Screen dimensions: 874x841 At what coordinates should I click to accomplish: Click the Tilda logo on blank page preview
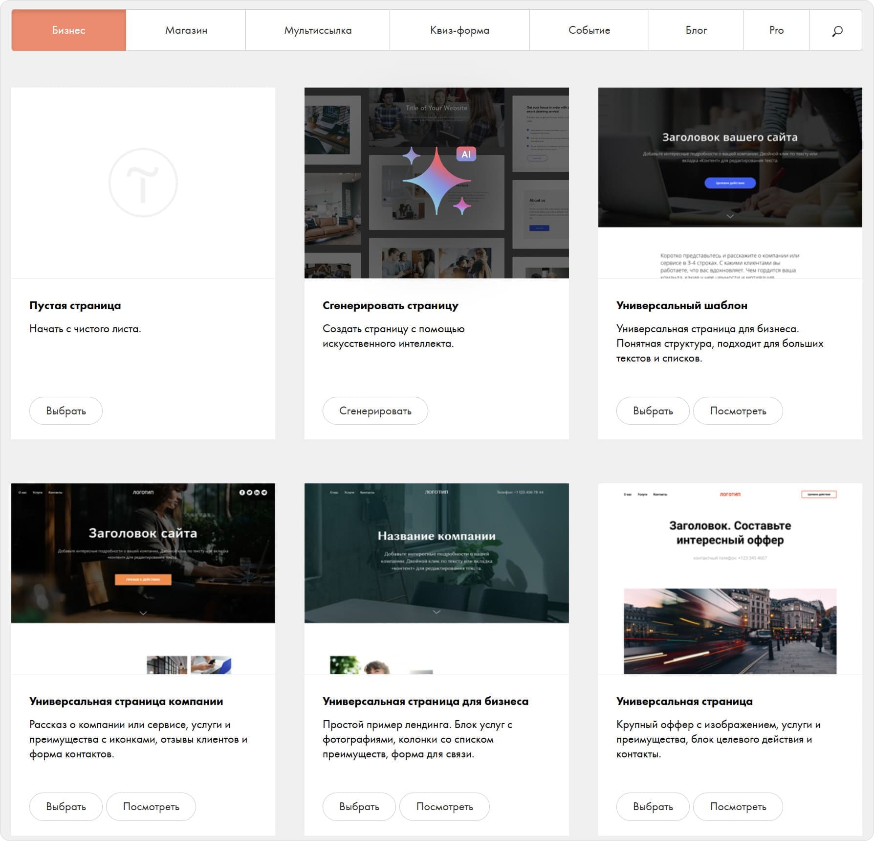pos(143,182)
